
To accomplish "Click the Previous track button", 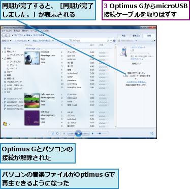I will pyautogui.click(x=71, y=133).
